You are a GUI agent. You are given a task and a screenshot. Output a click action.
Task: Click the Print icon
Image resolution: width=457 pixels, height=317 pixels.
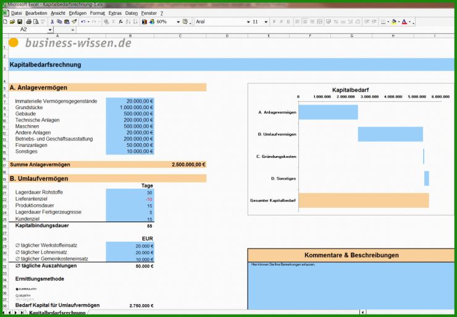[29, 22]
